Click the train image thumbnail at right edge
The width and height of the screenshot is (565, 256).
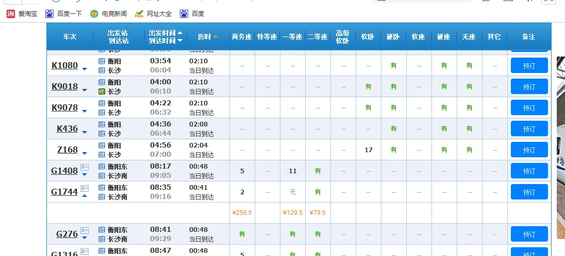pos(561,148)
